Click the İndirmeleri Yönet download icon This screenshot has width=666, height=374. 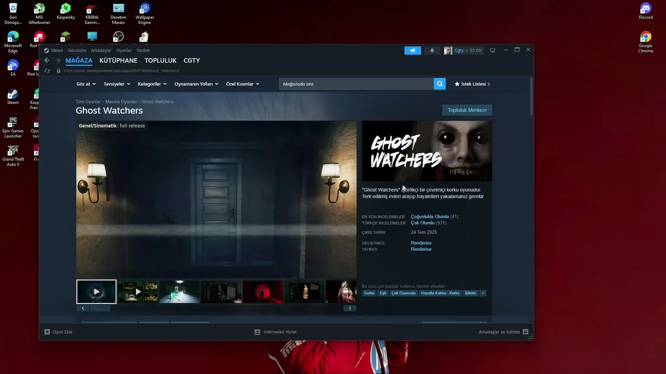257,332
